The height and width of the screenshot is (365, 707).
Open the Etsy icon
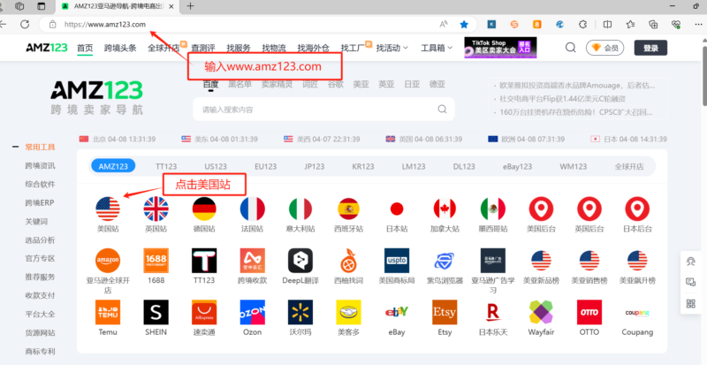tap(445, 312)
